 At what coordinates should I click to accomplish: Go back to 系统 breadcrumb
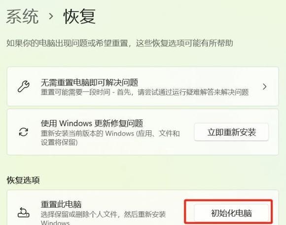point(22,17)
